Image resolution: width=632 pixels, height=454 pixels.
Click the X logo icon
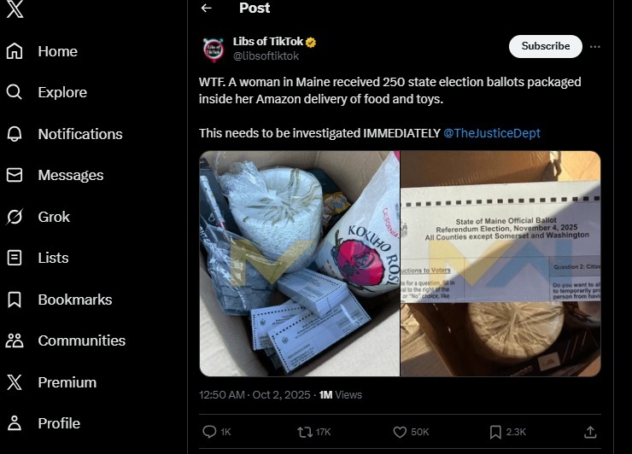pyautogui.click(x=15, y=9)
